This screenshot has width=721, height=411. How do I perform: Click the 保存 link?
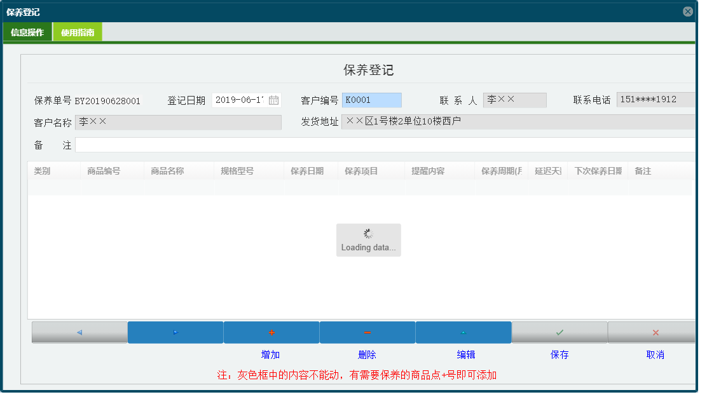(x=560, y=354)
